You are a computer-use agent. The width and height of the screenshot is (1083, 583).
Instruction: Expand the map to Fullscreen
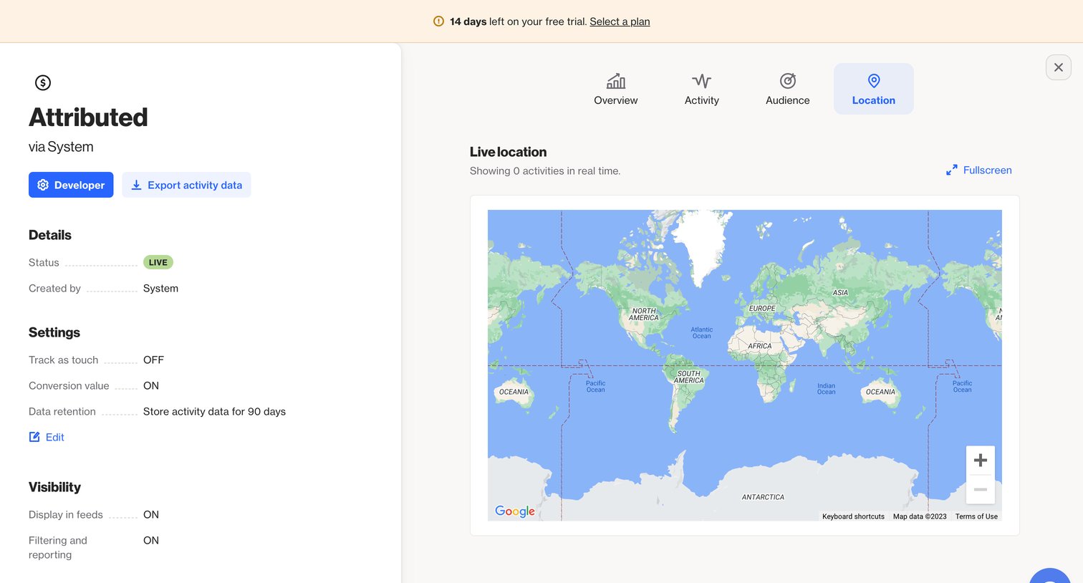(979, 170)
